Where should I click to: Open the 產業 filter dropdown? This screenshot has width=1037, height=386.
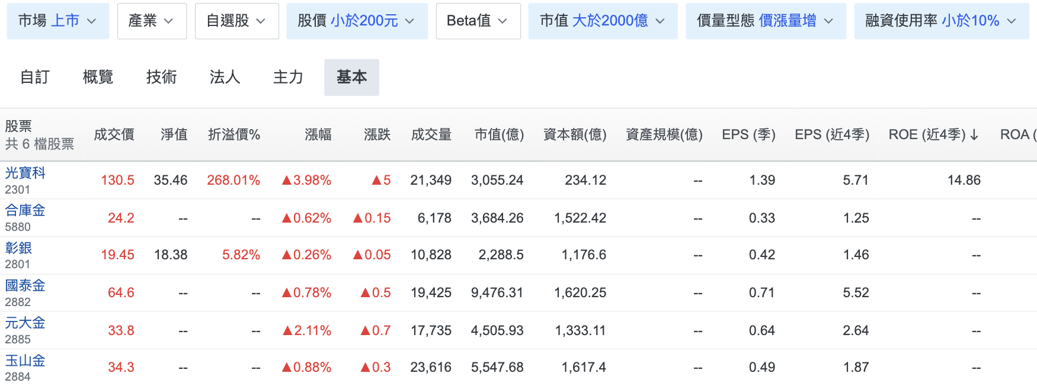pyautogui.click(x=152, y=21)
